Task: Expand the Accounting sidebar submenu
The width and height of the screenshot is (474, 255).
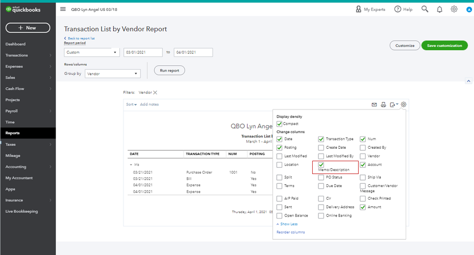Action: 50,167
